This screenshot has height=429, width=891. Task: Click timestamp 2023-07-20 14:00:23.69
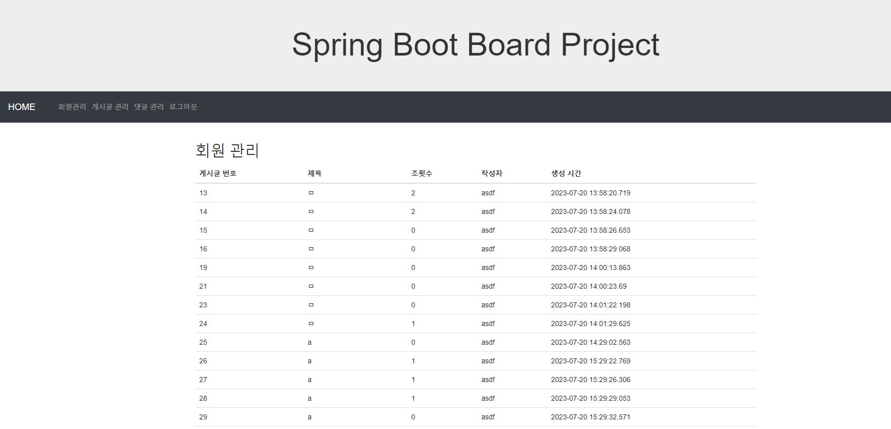589,286
